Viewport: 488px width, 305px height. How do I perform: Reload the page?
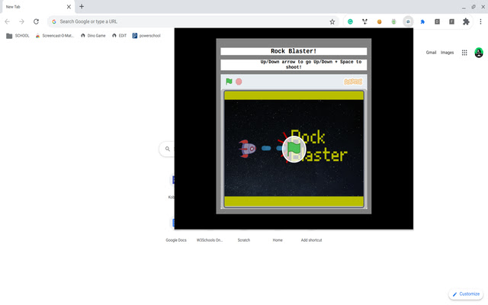click(36, 21)
